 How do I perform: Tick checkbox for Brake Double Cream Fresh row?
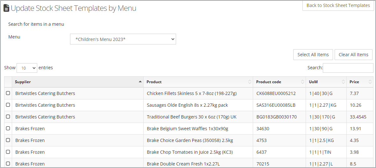8,164
